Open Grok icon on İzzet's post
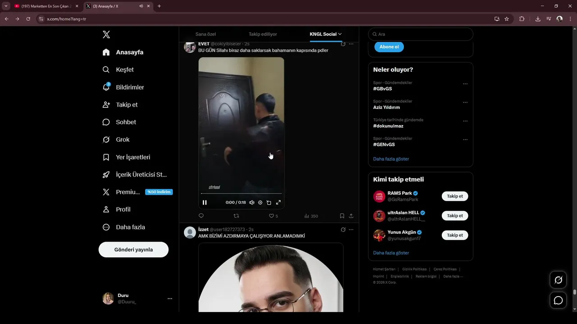The width and height of the screenshot is (577, 324). point(343,229)
